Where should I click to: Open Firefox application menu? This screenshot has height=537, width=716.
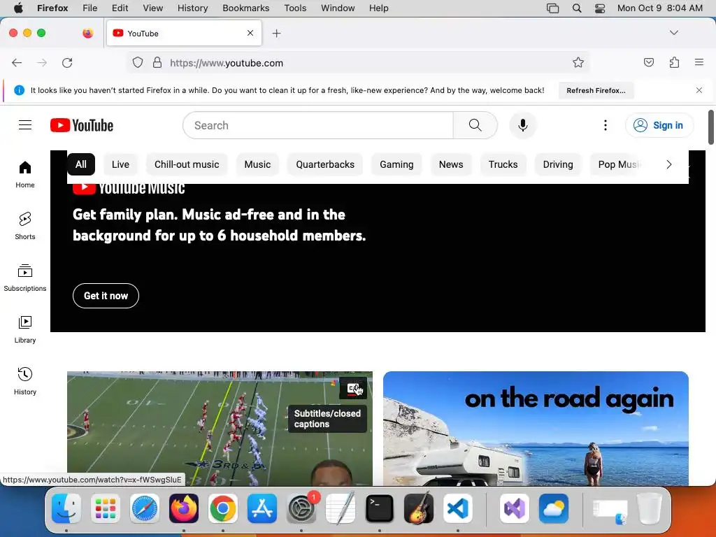[x=699, y=62]
